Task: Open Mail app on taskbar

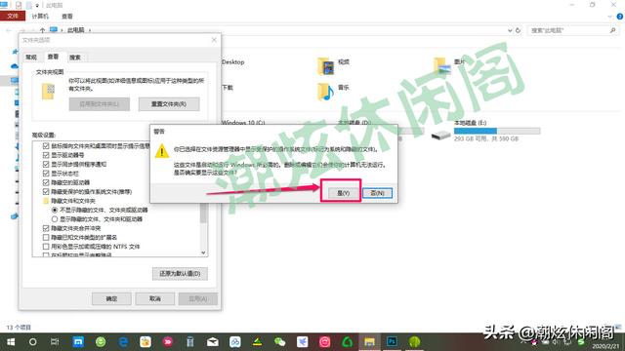Action: coord(213,342)
